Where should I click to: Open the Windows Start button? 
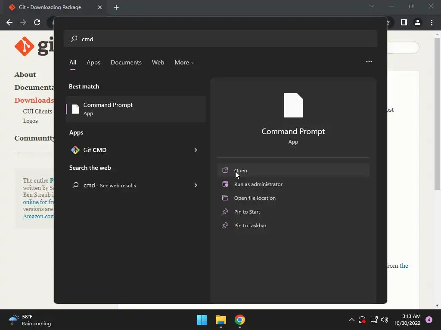coord(202,320)
